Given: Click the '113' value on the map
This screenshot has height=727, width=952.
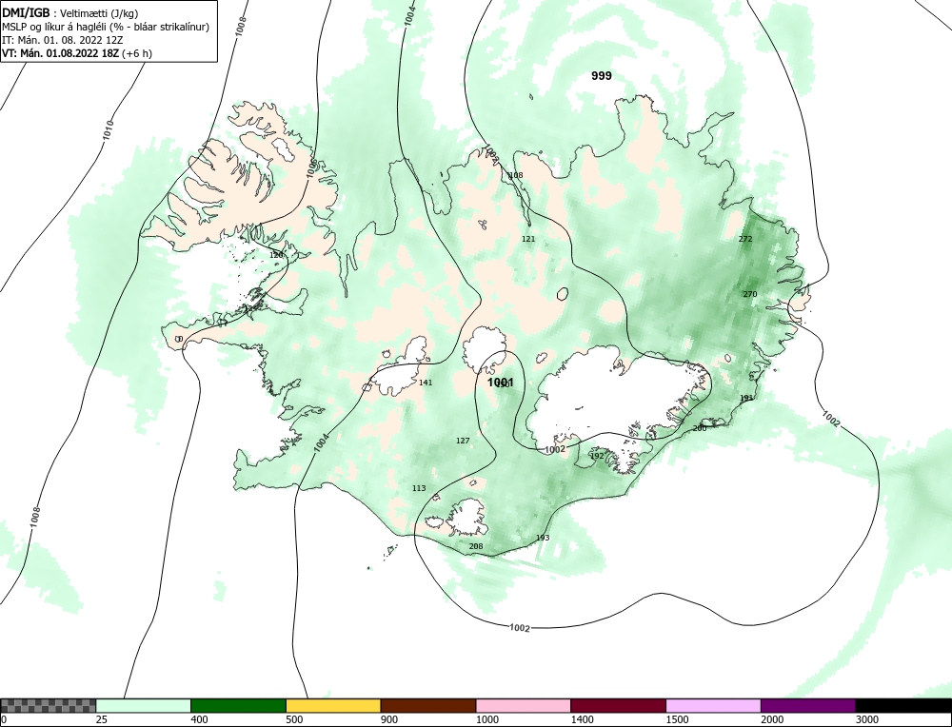Looking at the screenshot, I should (x=419, y=488).
